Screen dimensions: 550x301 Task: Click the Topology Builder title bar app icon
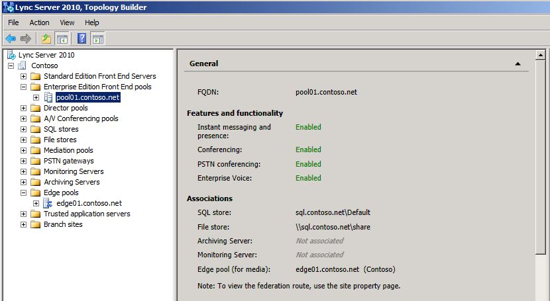click(8, 7)
